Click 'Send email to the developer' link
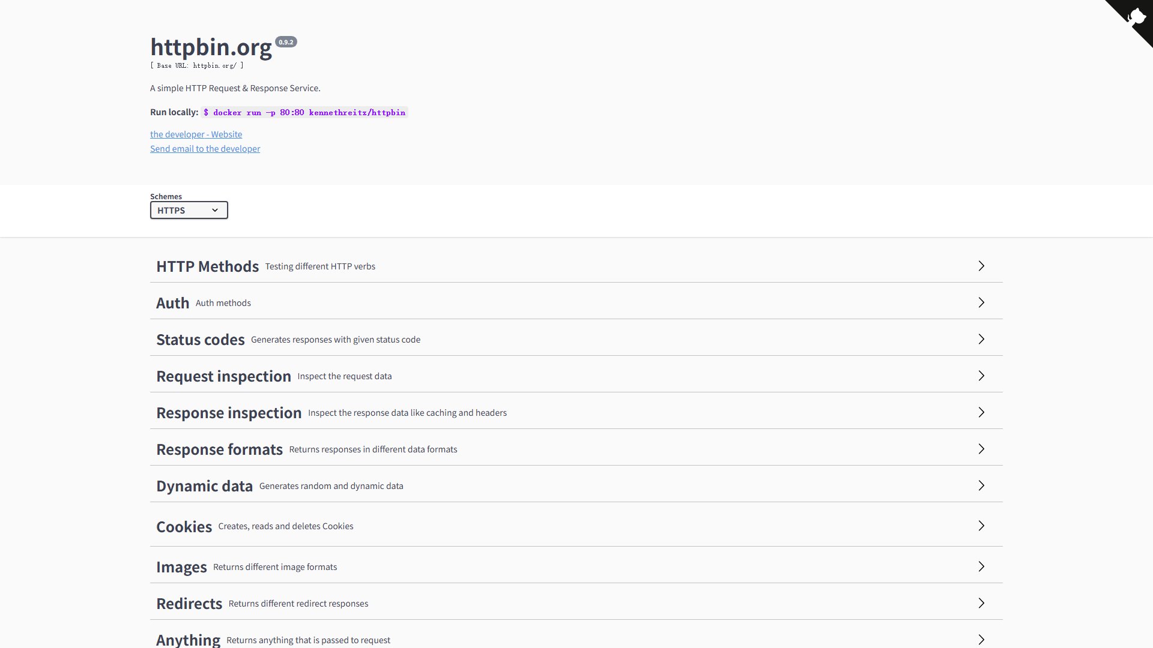Viewport: 1153px width, 648px height. 205,149
